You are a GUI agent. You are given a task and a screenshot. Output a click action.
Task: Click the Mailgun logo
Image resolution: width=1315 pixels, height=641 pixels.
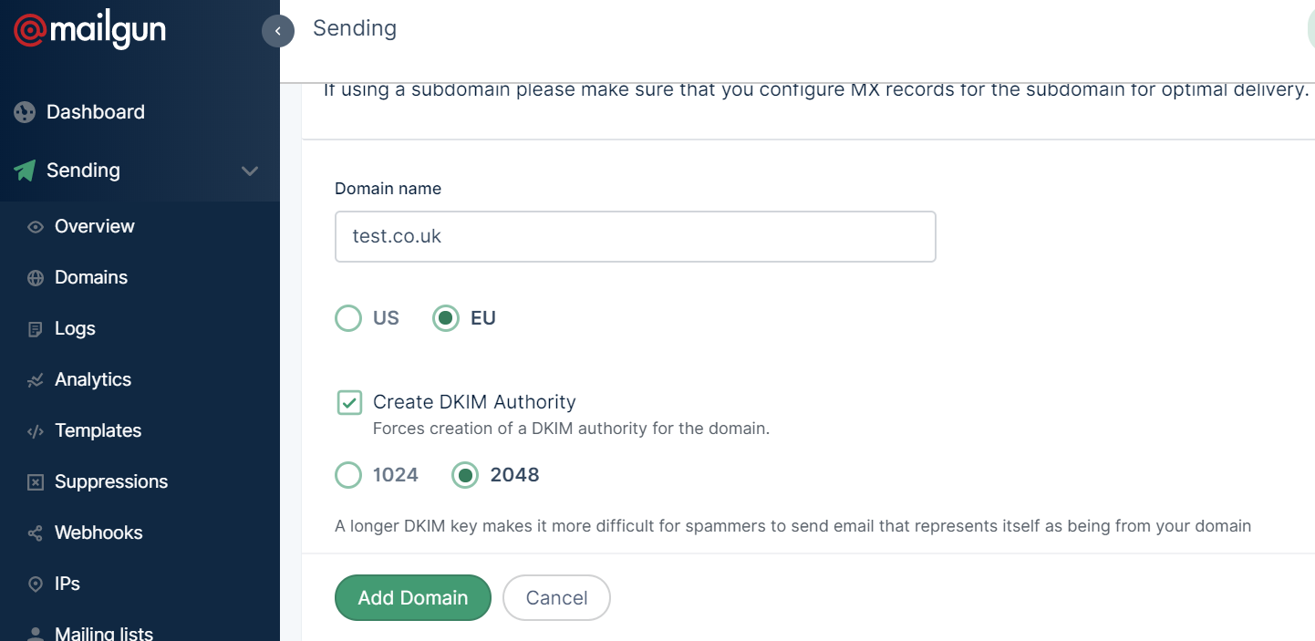click(x=89, y=30)
